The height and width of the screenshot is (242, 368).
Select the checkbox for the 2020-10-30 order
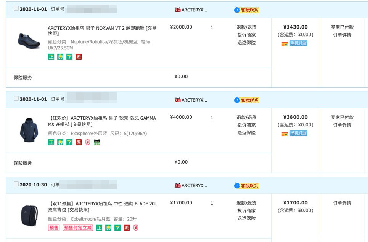click(x=16, y=184)
